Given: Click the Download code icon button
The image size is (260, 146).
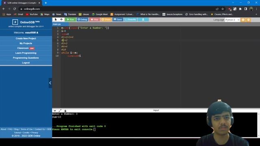Looking at the screenshot, I should click(143, 19).
